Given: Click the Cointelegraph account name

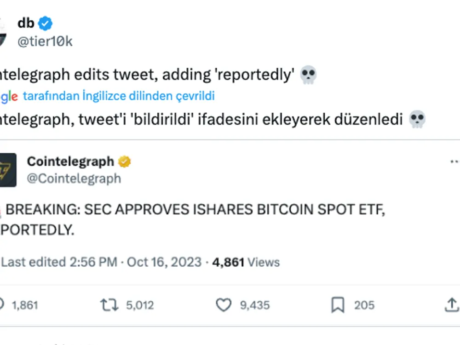Looking at the screenshot, I should (x=70, y=161).
